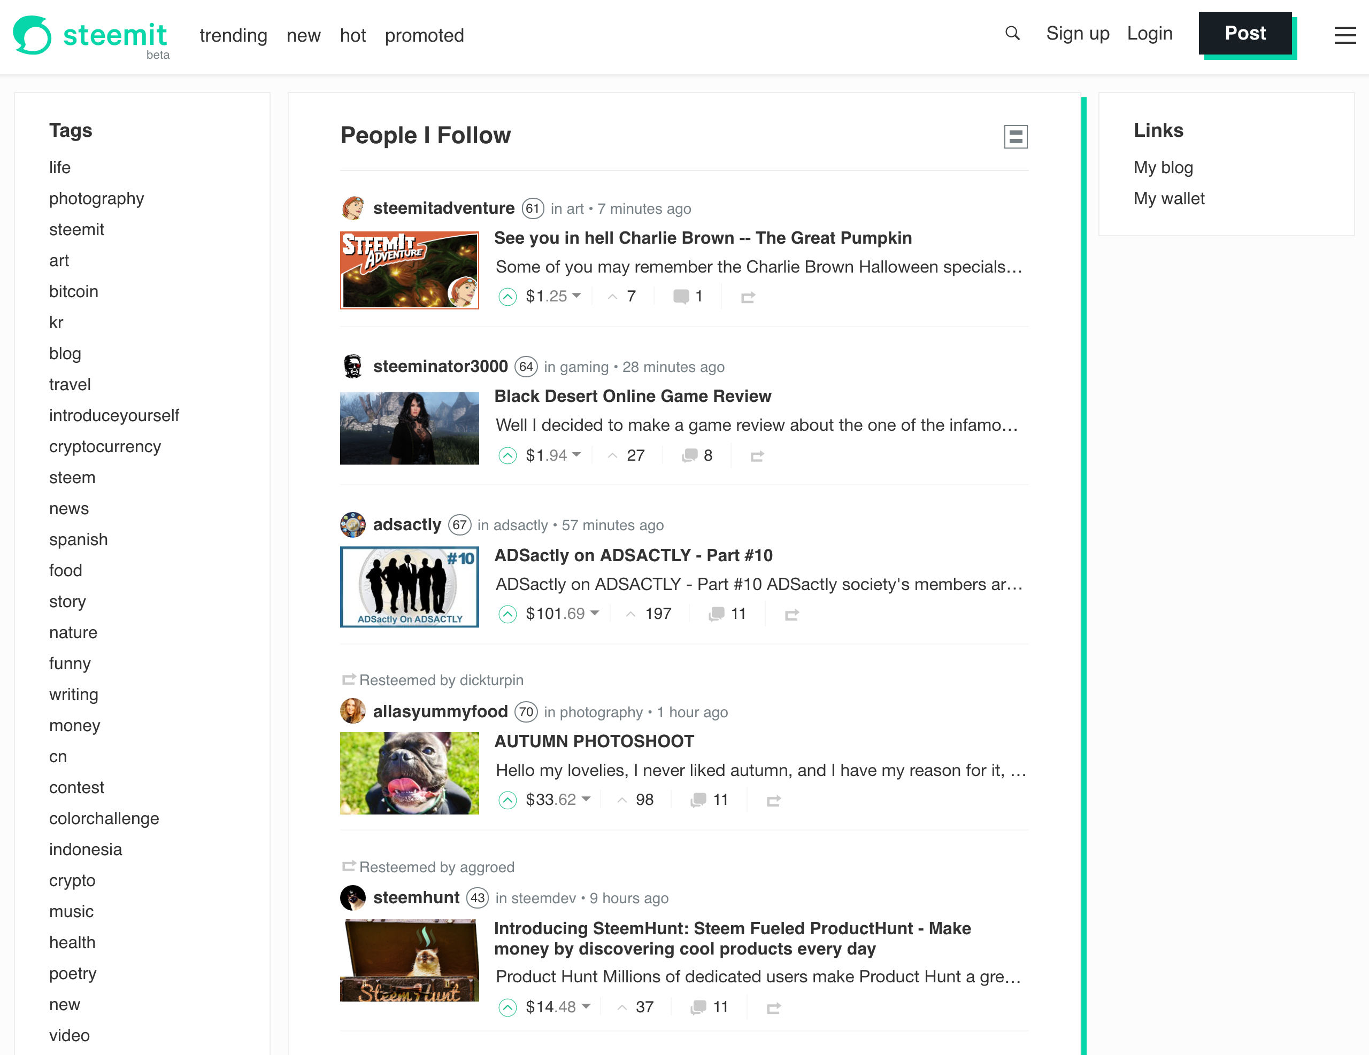Open post title 'Black Desert Online Game Review'

[633, 396]
